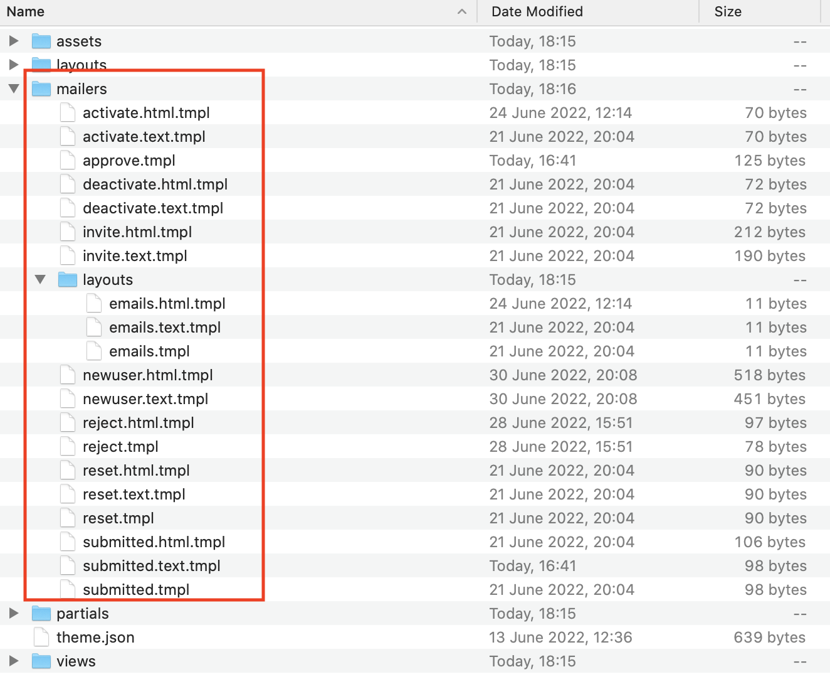Click the views folder icon

point(40,661)
